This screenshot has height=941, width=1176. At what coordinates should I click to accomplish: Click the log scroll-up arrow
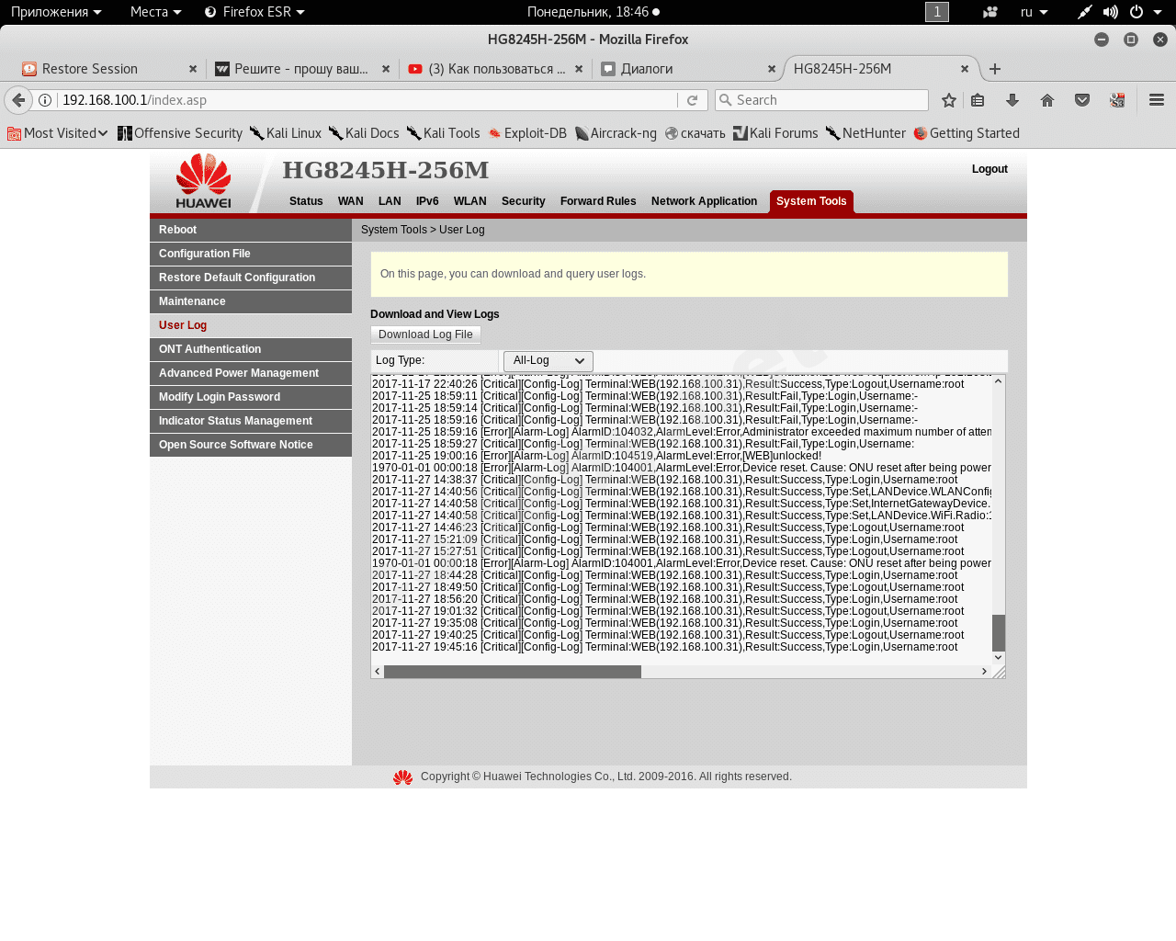[x=999, y=381]
